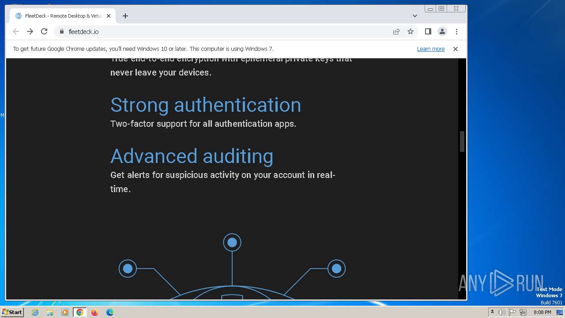
Task: Go forward to the next page
Action: pyautogui.click(x=30, y=31)
